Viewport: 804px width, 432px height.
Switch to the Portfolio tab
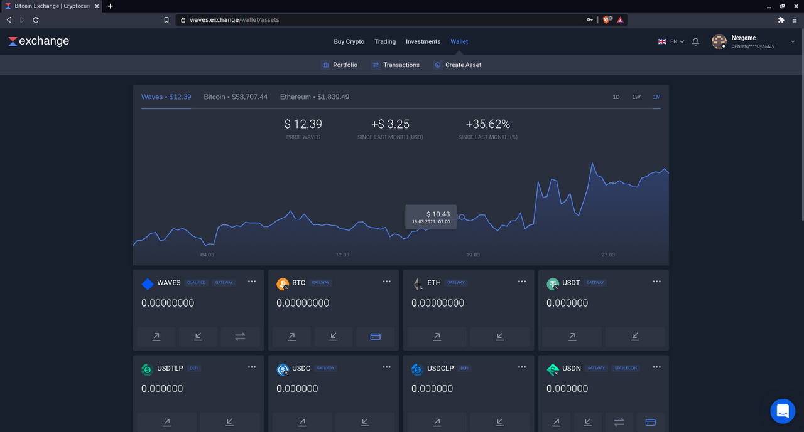point(339,65)
